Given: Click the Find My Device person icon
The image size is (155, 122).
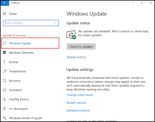Looking at the screenshot, I should [x=4, y=99].
